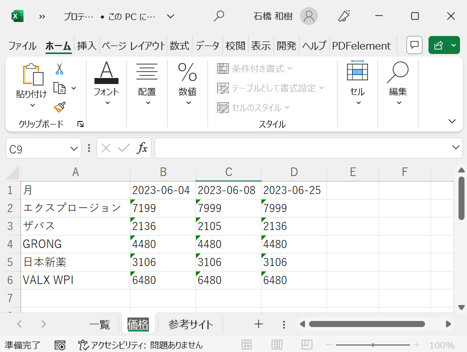This screenshot has height=352, width=467.
Task: Select row 4 header
Action: tap(10, 244)
